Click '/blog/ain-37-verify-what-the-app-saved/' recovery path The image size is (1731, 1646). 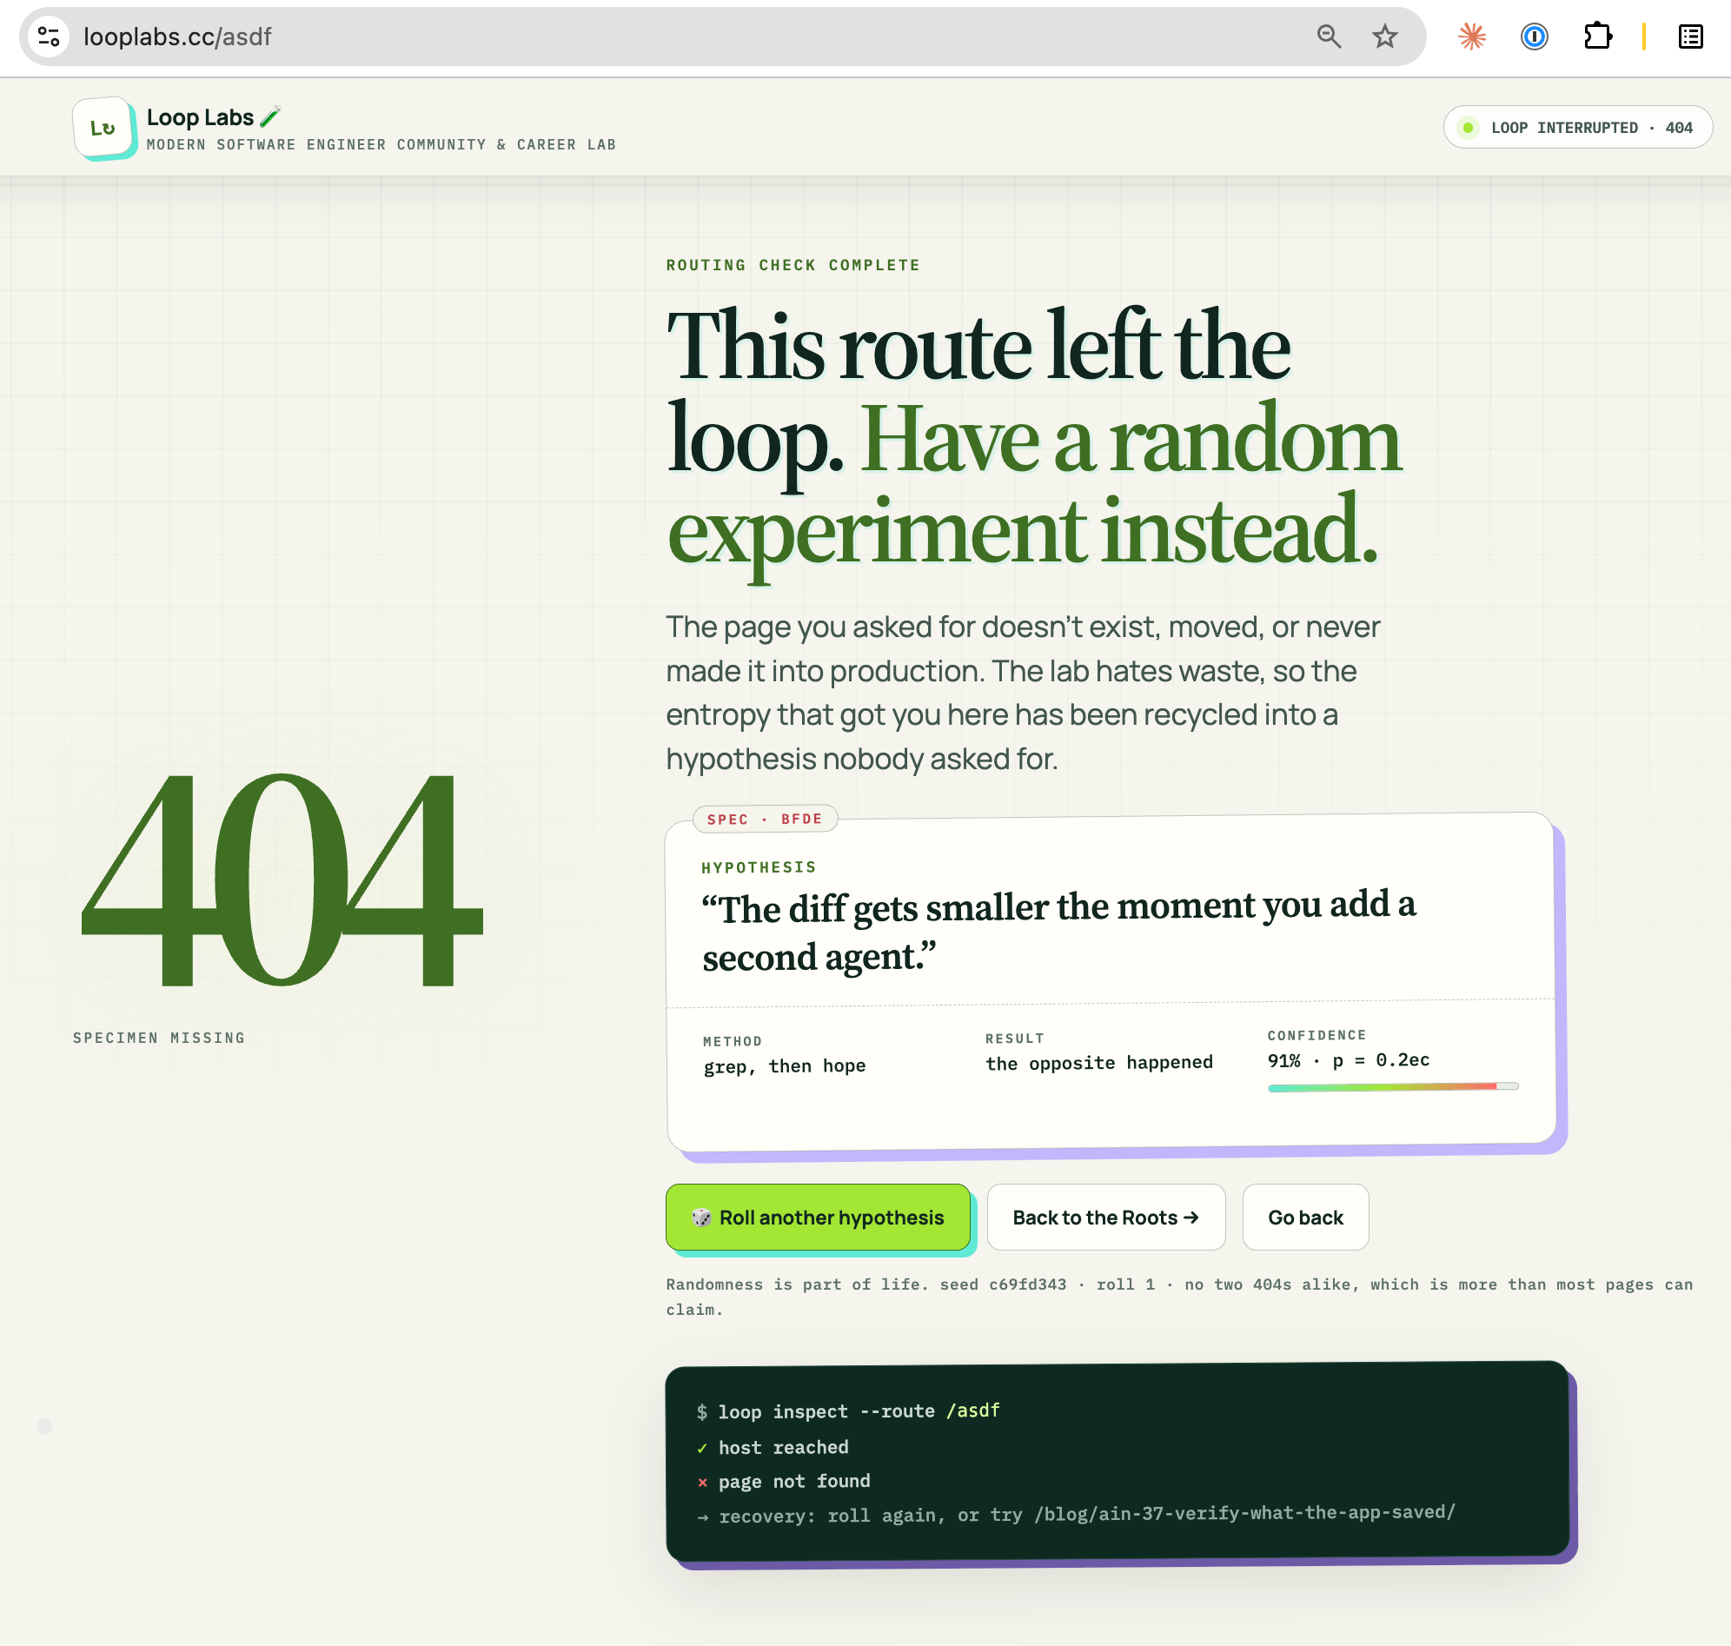(x=1244, y=1513)
